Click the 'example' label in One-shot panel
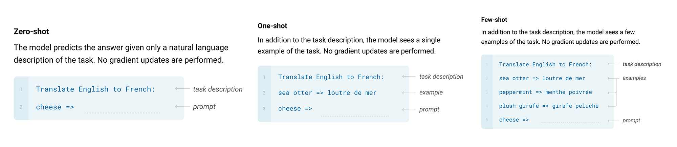The height and width of the screenshot is (147, 677). 431,92
